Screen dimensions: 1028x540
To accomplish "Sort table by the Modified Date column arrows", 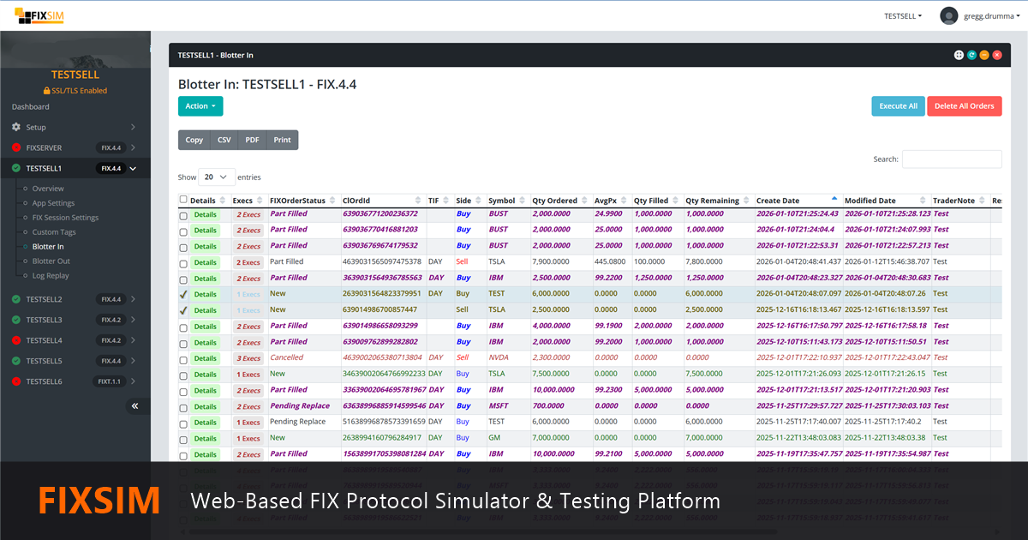I will pos(923,201).
